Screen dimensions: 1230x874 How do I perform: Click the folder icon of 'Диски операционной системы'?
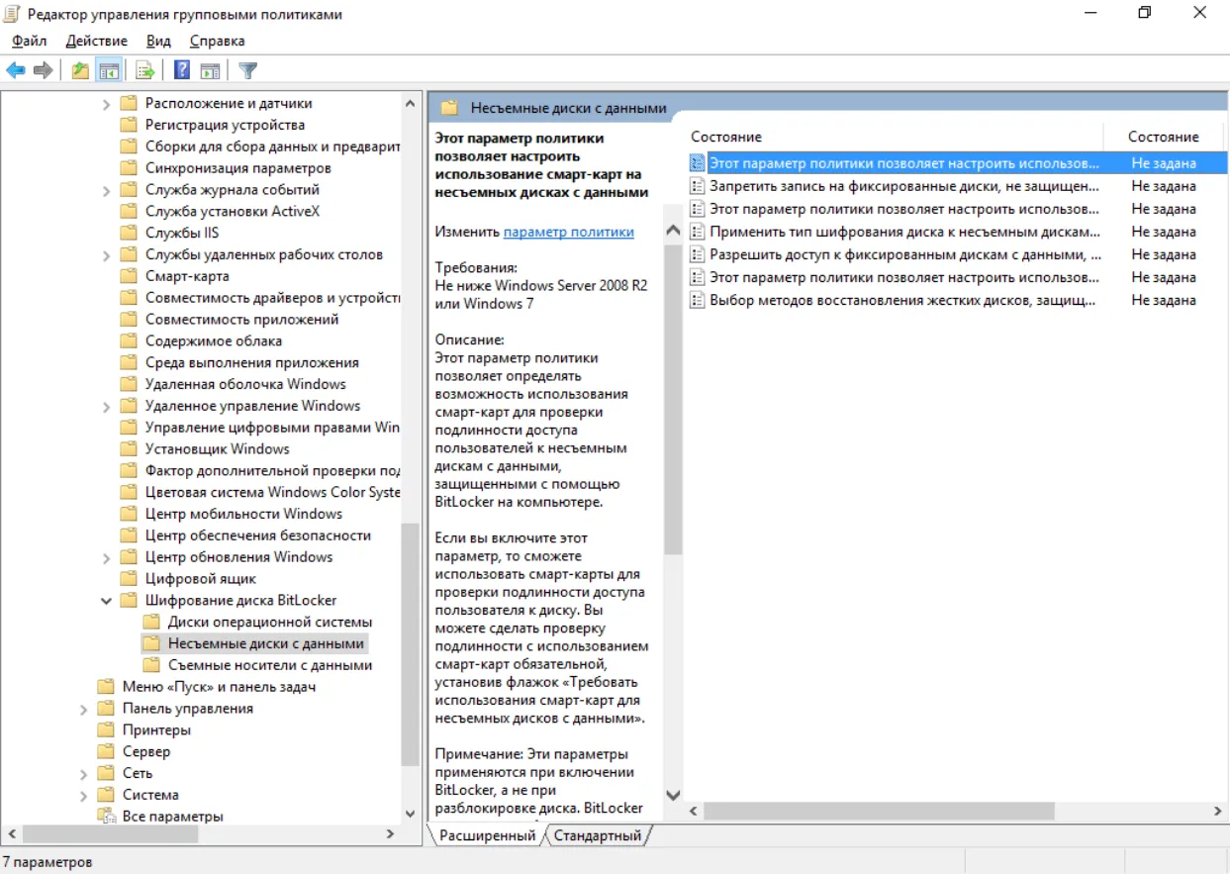(x=150, y=622)
